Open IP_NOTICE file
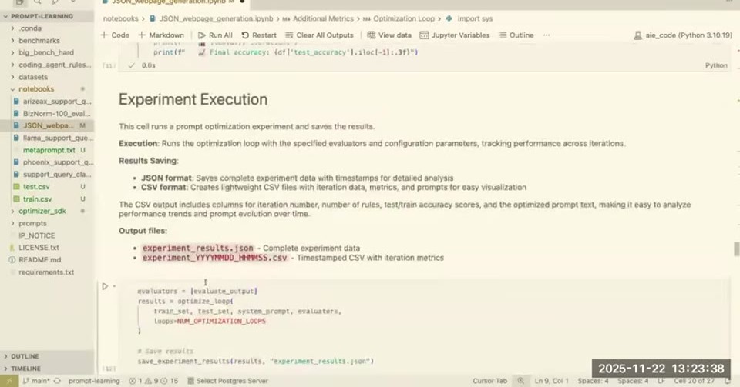 (47, 235)
